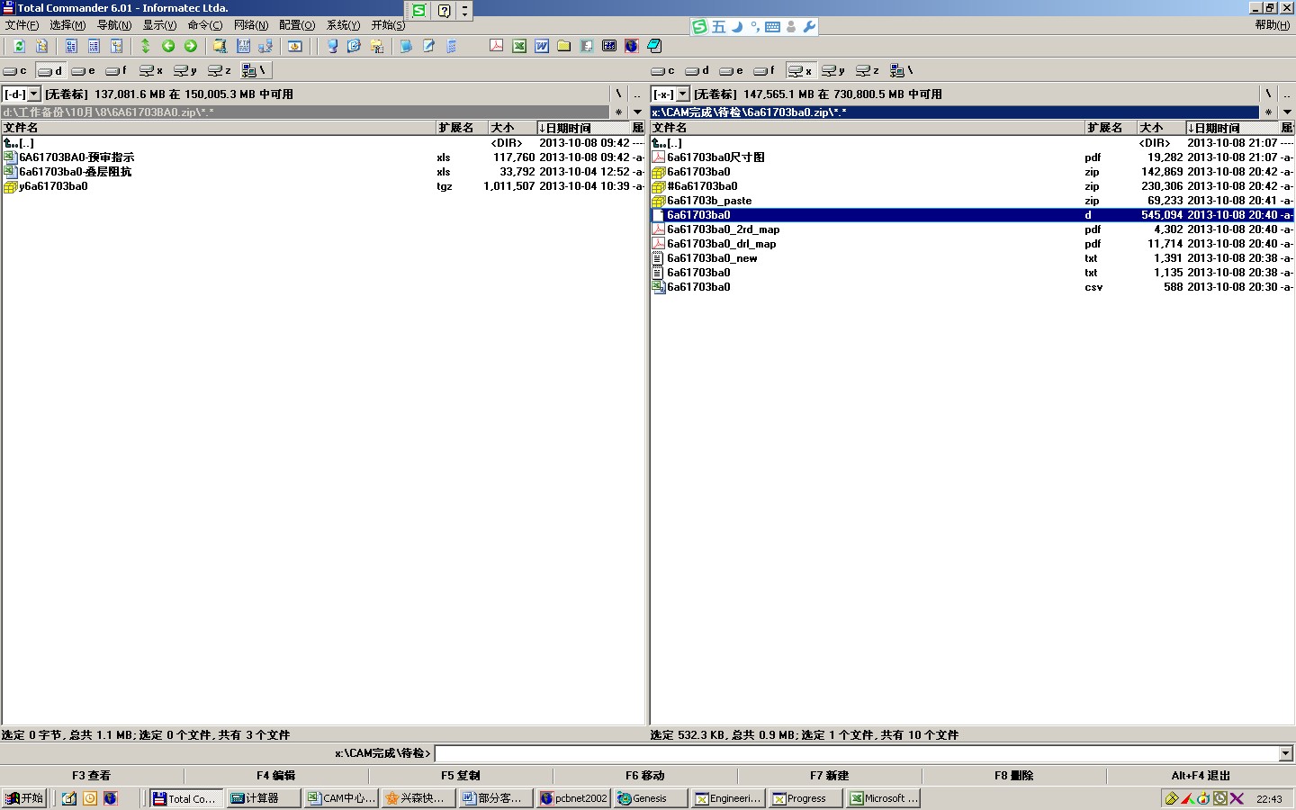Open the left panel [-d-] drive dropdown
The width and height of the screenshot is (1296, 810).
coord(34,94)
